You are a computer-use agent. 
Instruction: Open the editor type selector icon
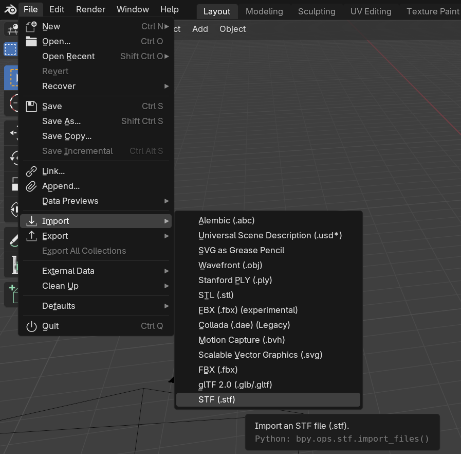pos(11,29)
